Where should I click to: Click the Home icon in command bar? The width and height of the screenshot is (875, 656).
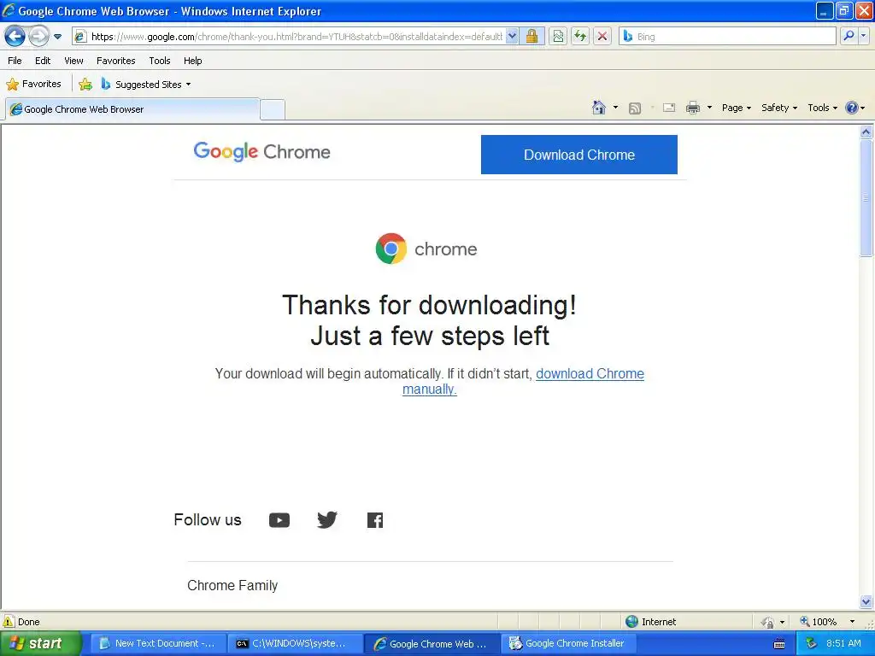[599, 108]
